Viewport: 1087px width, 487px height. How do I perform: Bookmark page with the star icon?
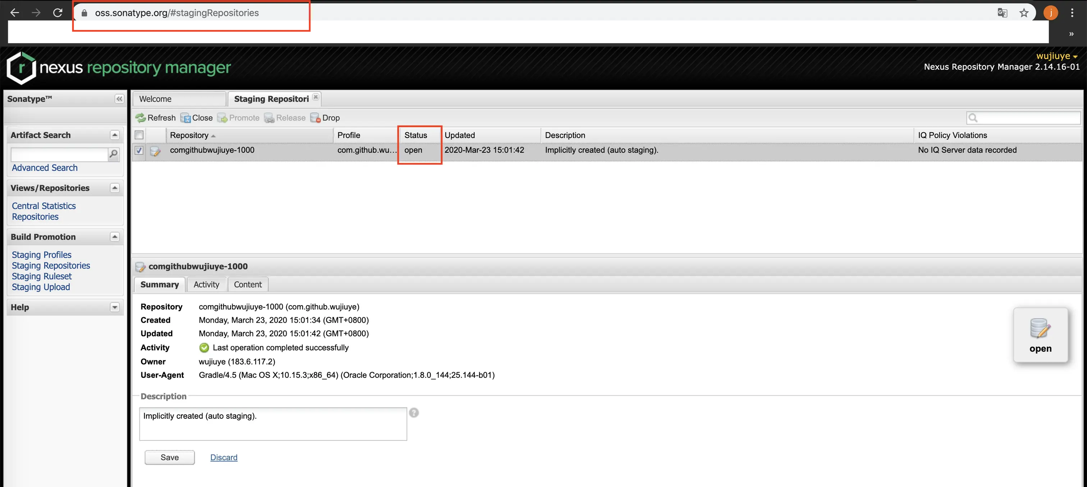pos(1024,13)
